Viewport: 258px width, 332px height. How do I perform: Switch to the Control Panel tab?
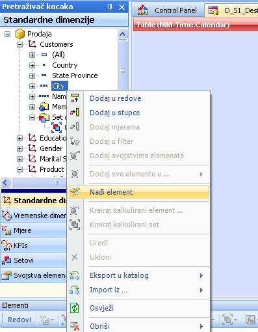167,10
